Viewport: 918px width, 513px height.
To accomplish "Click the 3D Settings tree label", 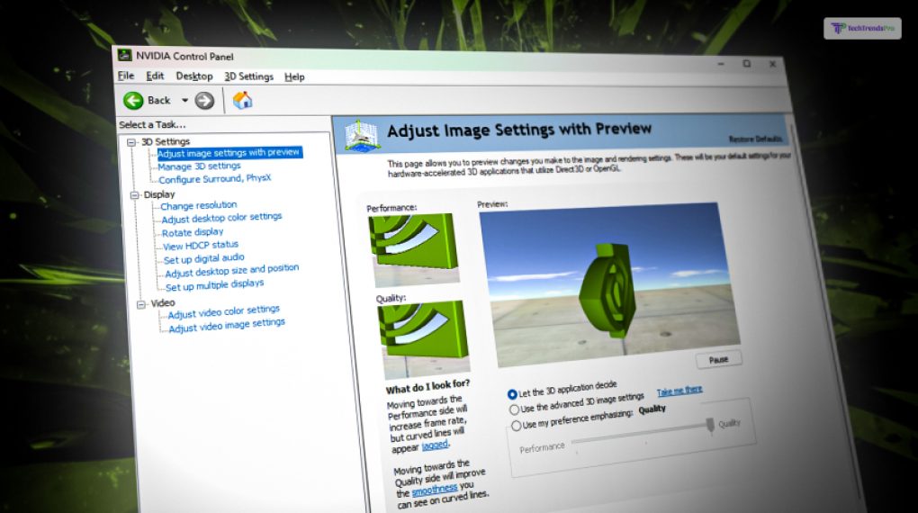I will coord(166,141).
